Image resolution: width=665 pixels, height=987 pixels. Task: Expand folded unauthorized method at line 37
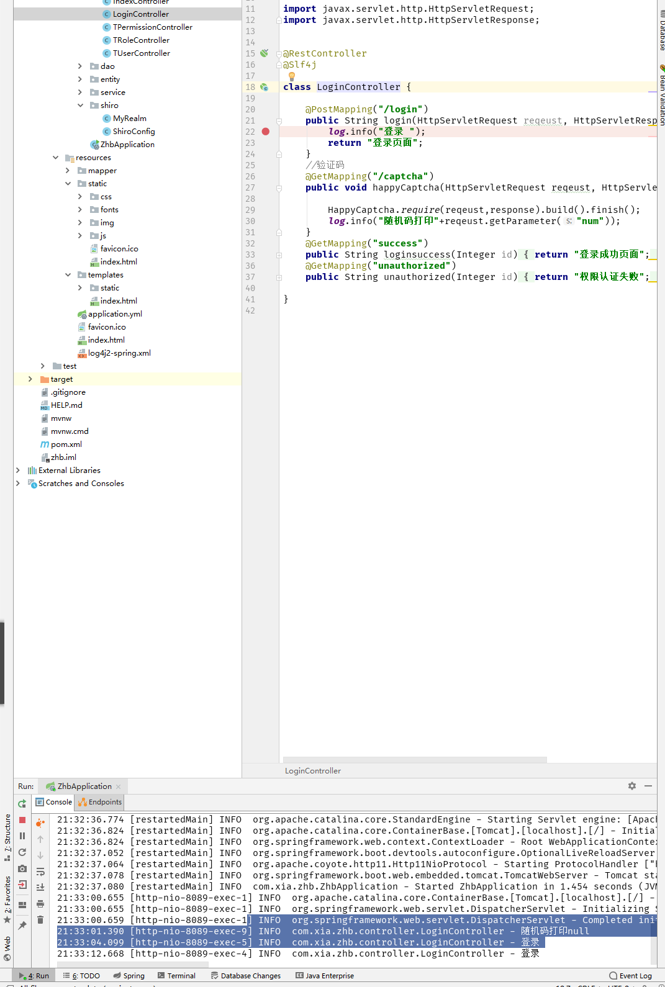click(x=279, y=277)
